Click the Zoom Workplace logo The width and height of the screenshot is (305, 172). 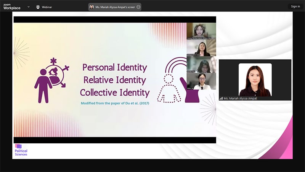pyautogui.click(x=12, y=6)
